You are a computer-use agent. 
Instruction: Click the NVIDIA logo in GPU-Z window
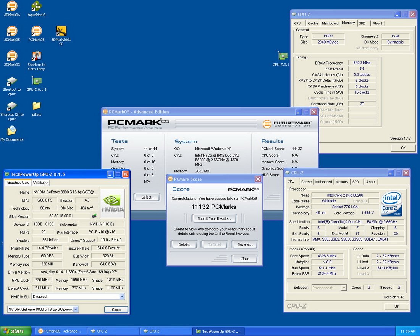click(113, 204)
